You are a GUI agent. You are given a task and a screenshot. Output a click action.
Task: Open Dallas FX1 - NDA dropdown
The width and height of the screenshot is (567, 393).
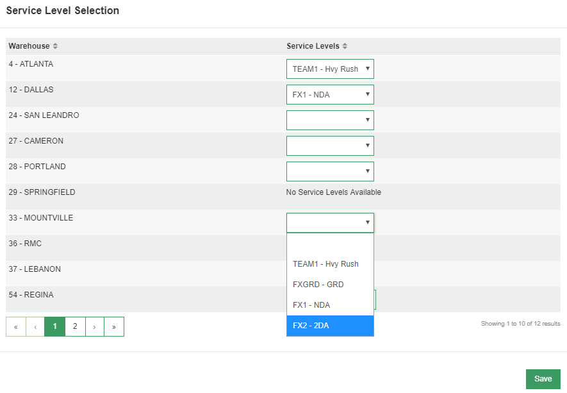click(x=330, y=94)
